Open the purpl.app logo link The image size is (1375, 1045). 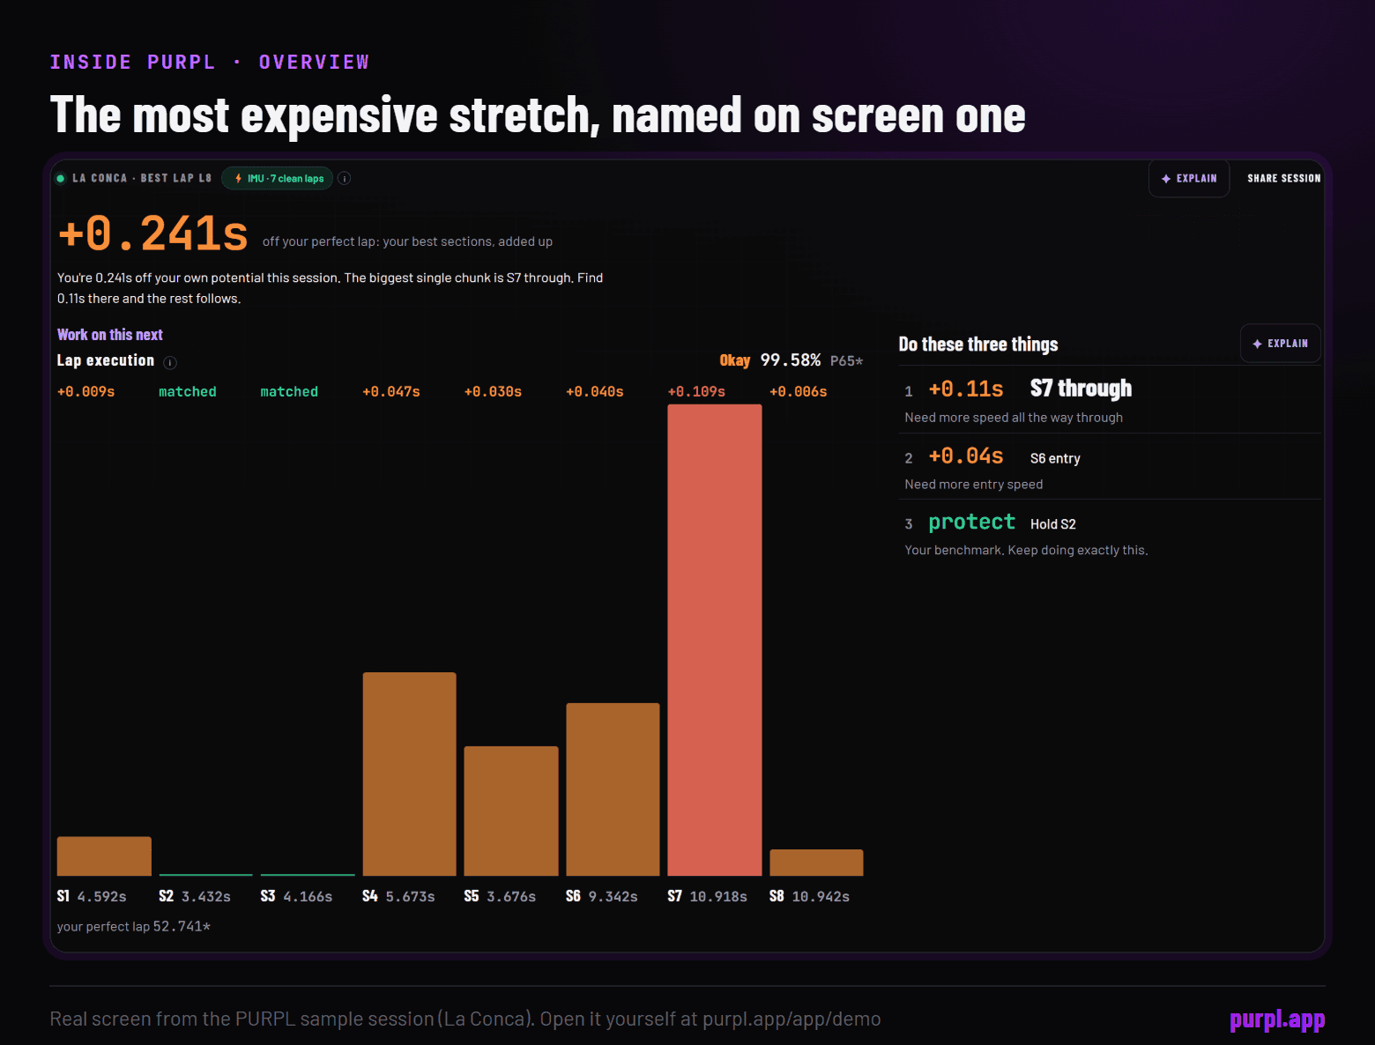pyautogui.click(x=1277, y=1019)
